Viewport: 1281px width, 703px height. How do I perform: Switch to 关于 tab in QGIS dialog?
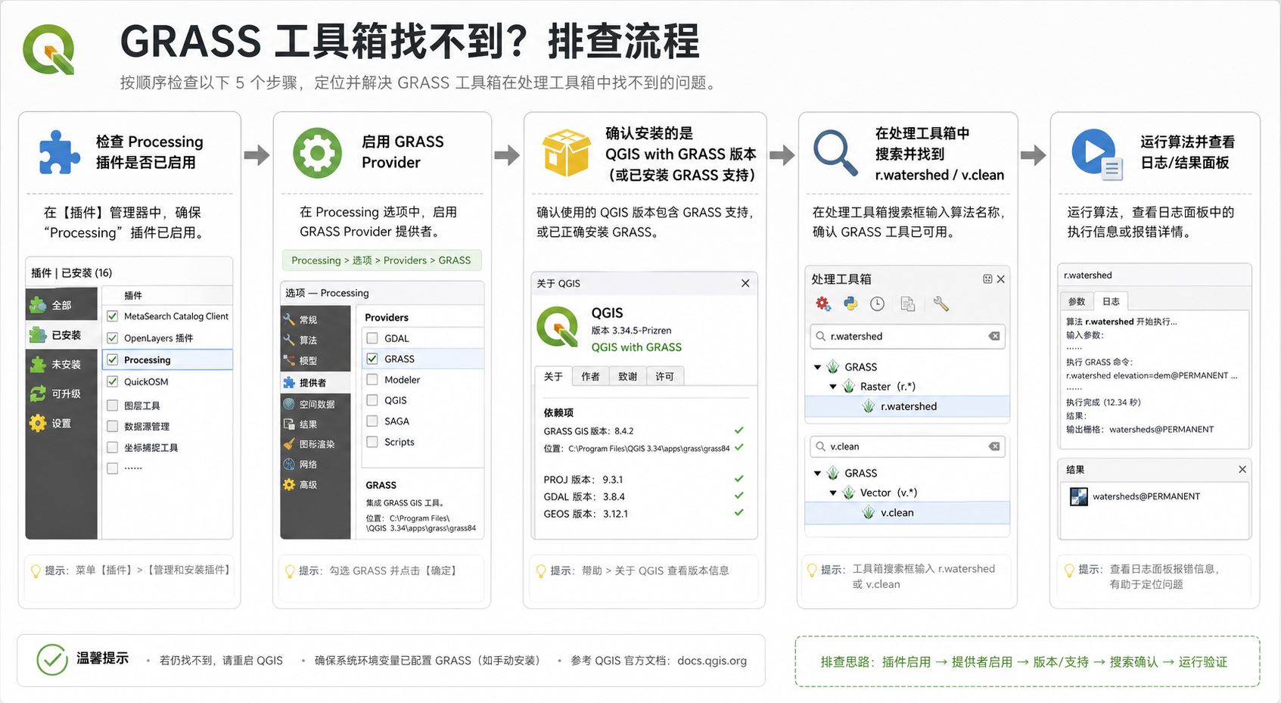coord(553,376)
